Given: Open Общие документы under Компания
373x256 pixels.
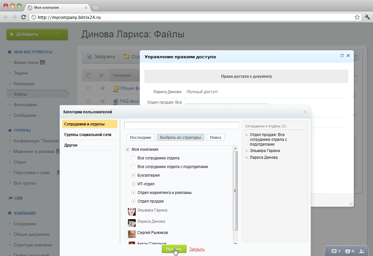Looking at the screenshot, I should pyautogui.click(x=32, y=234).
